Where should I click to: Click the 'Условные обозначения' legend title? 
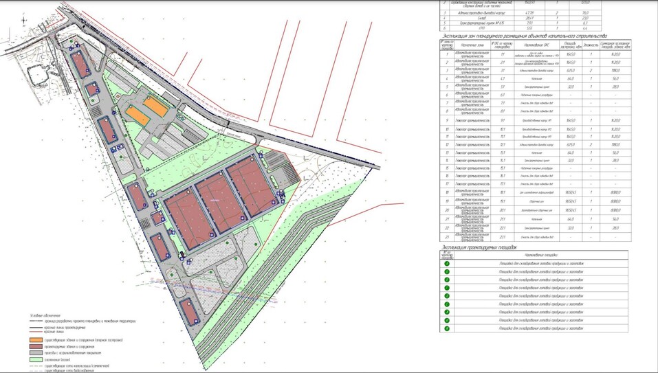[x=44, y=315]
